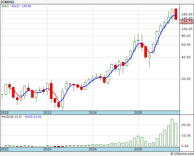Click the 100.00 price axis label
The image size is (194, 156).
[187, 29]
